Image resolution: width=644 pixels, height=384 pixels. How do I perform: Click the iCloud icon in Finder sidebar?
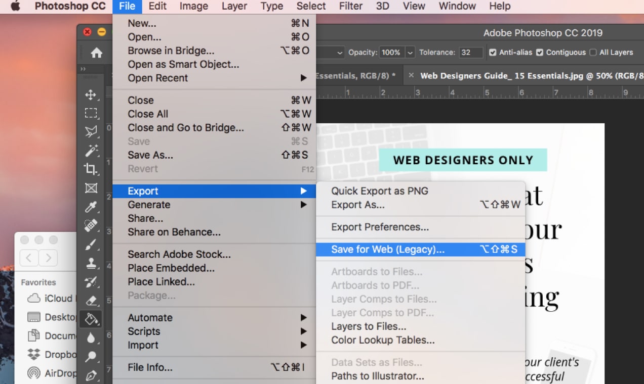(x=34, y=298)
